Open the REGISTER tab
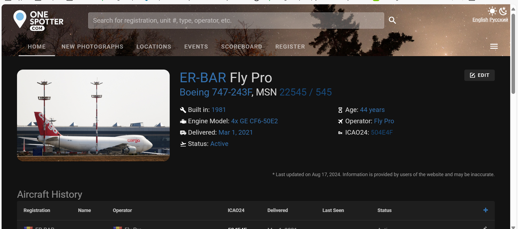 coord(290,47)
